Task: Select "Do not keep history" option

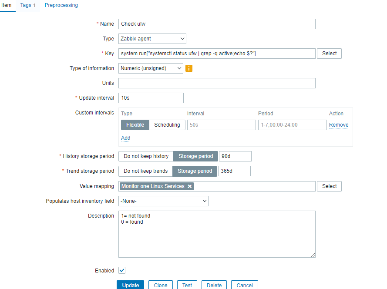Action: [145, 156]
